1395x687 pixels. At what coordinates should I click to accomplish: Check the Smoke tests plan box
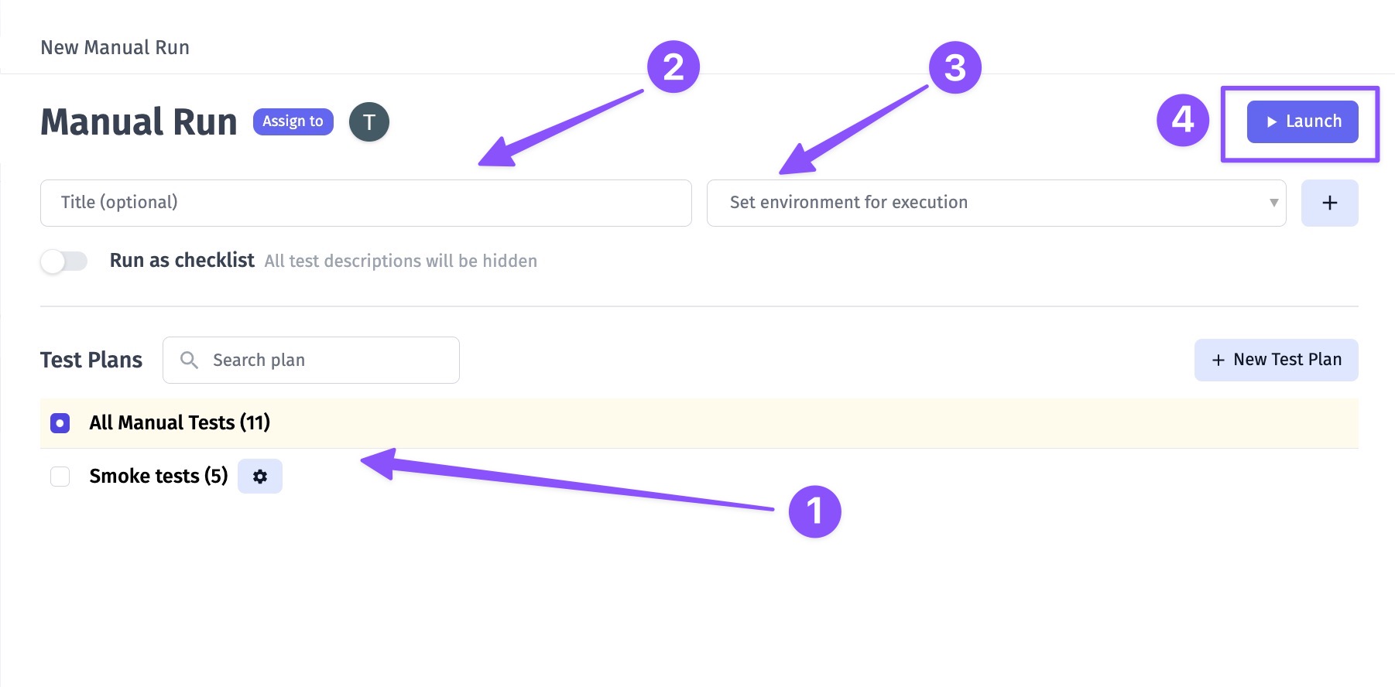60,477
